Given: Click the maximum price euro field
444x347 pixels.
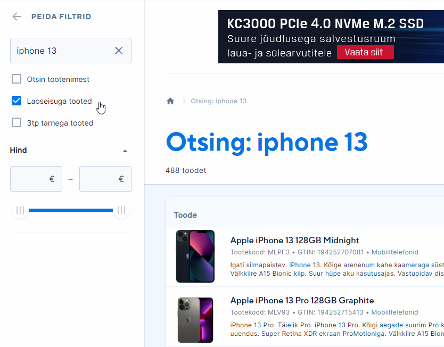Looking at the screenshot, I should [x=105, y=179].
